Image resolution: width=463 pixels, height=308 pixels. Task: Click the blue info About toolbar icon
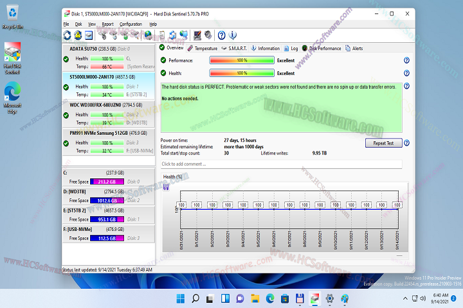click(x=233, y=35)
